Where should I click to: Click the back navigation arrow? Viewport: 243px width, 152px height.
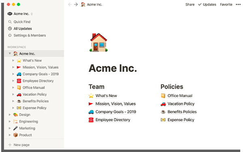[70, 4]
